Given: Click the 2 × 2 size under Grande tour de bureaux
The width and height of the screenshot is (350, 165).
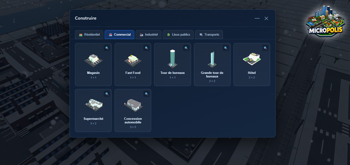Looking at the screenshot, I should tap(212, 81).
